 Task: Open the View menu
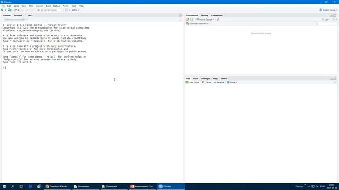pos(23,6)
